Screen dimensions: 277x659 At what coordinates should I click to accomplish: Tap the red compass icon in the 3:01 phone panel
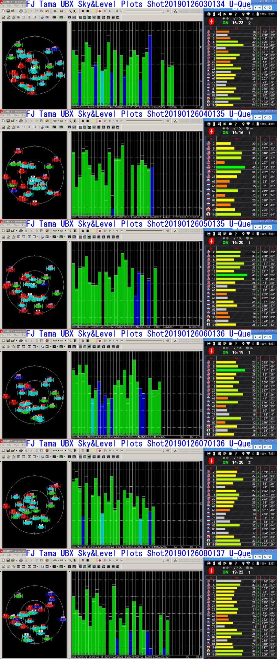tap(211, 21)
